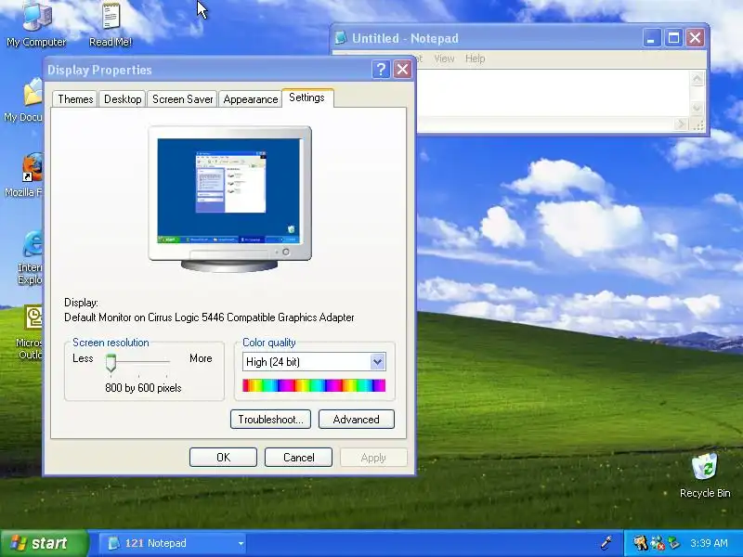Click the Notepad title bar notebook icon
This screenshot has height=557, width=743.
click(340, 38)
